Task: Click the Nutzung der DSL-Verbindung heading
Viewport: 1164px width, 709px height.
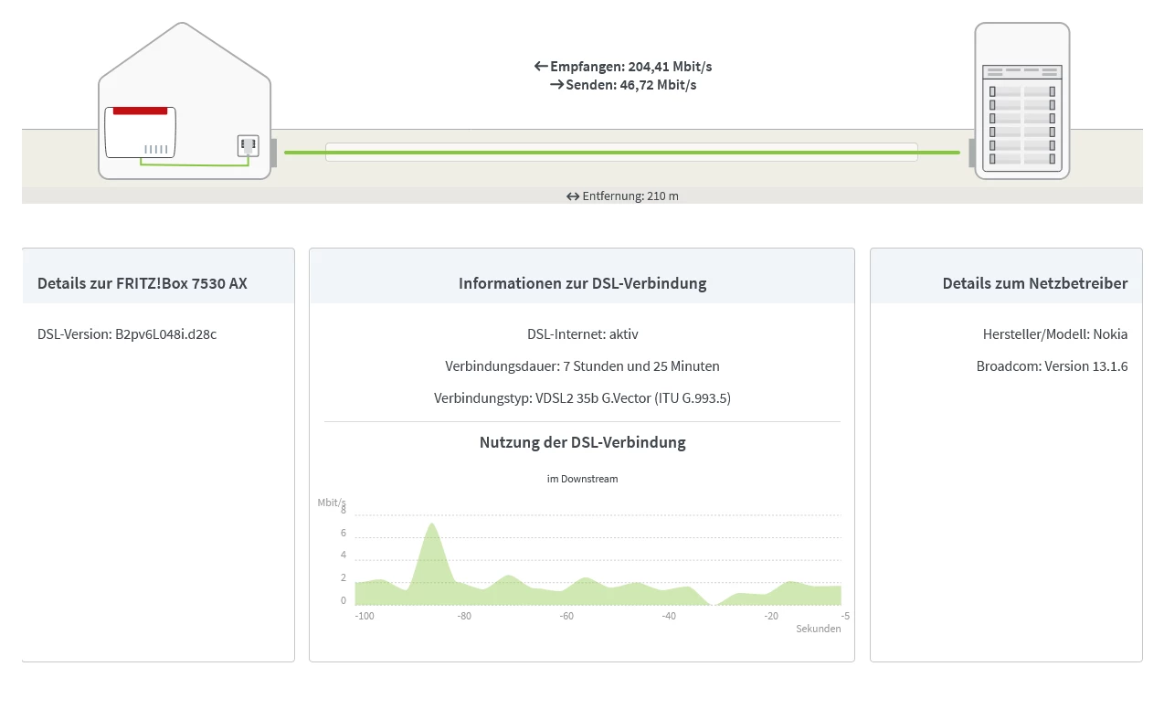Action: 582,443
